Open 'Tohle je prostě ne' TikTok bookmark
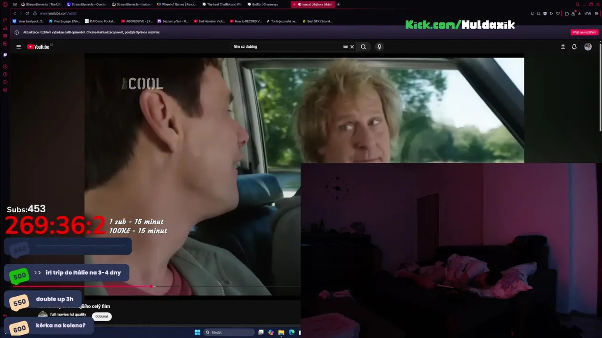The height and width of the screenshot is (338, 602). (x=282, y=21)
